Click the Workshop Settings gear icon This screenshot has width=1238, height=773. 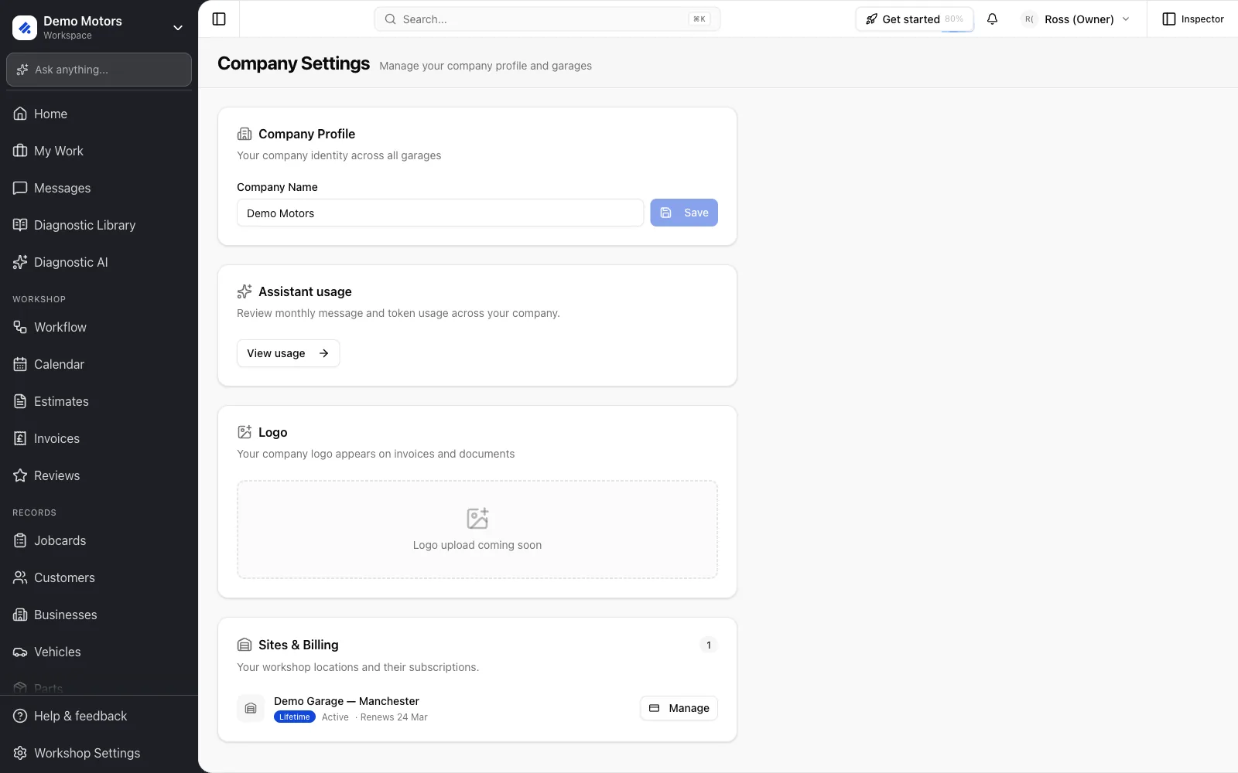pyautogui.click(x=20, y=753)
